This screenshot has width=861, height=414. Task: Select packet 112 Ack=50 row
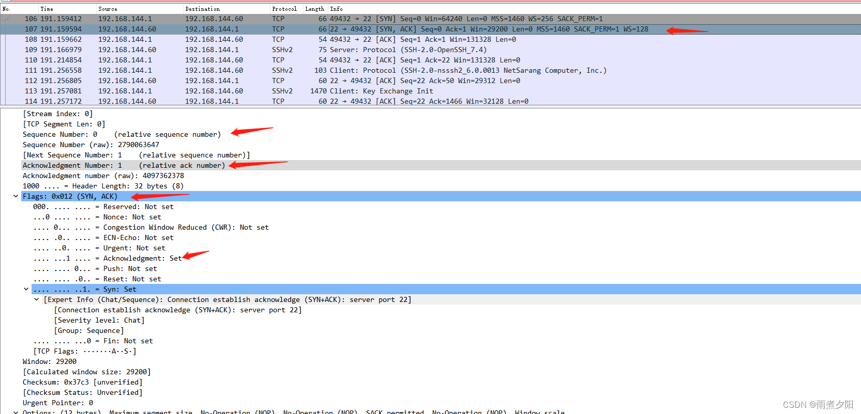430,81
